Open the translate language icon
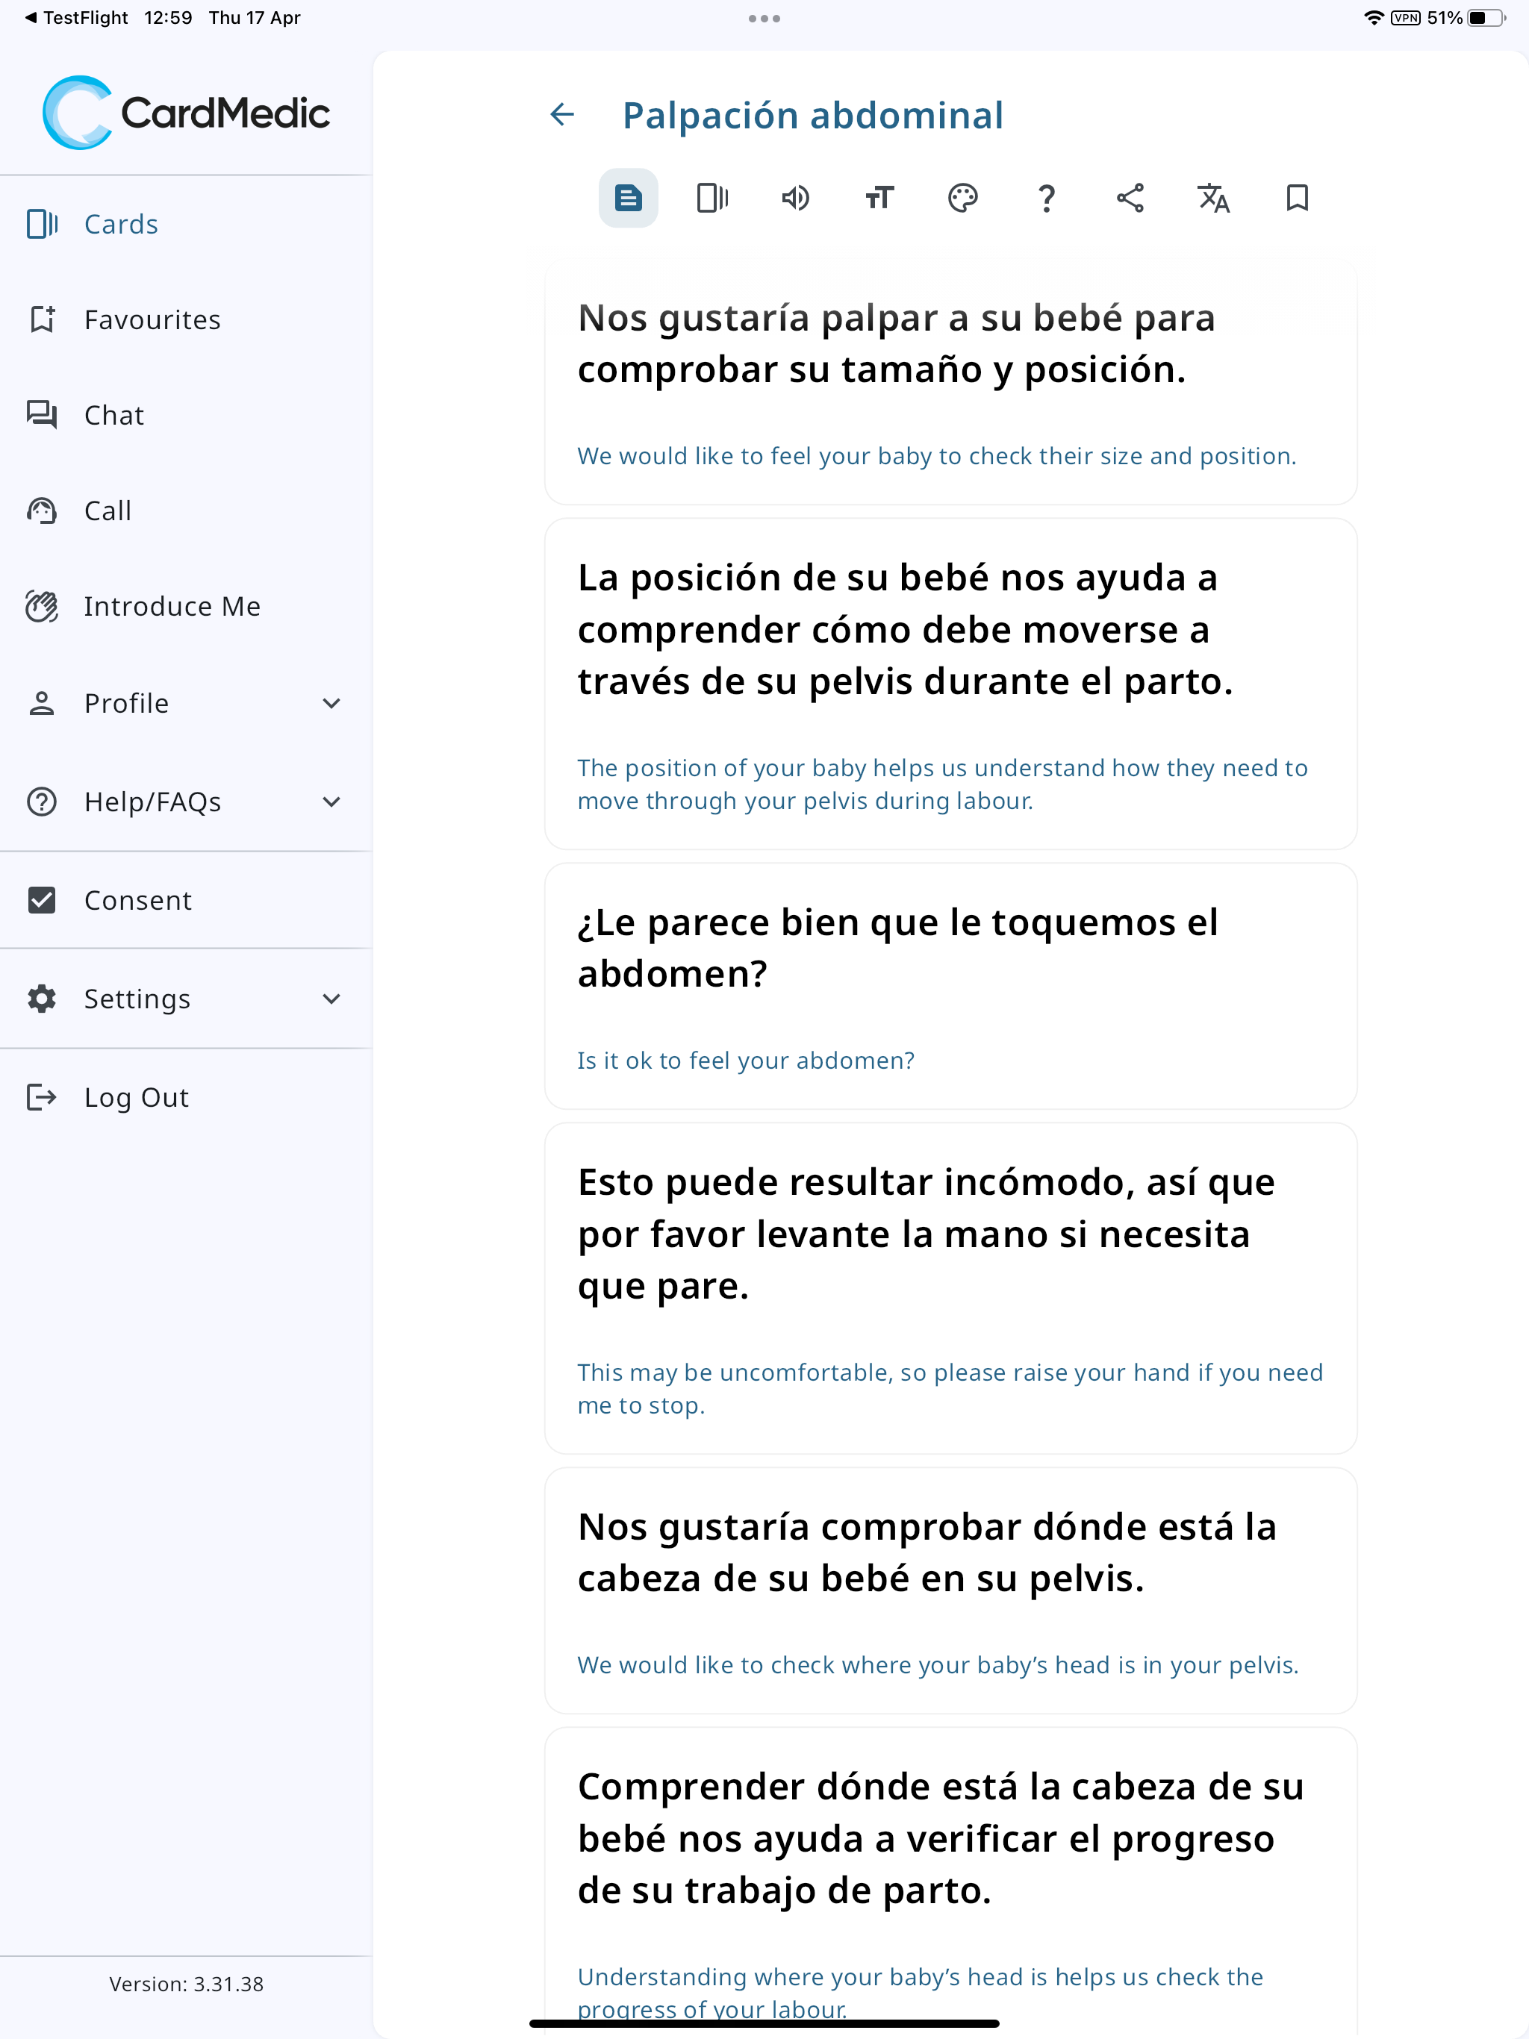This screenshot has height=2039, width=1529. pos(1214,199)
